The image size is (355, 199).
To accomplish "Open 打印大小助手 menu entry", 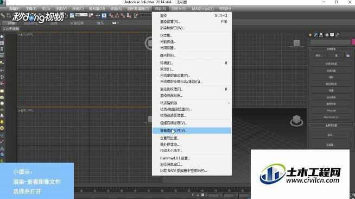I will (x=192, y=151).
